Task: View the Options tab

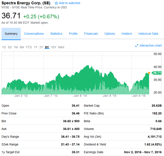Action: point(110,34)
